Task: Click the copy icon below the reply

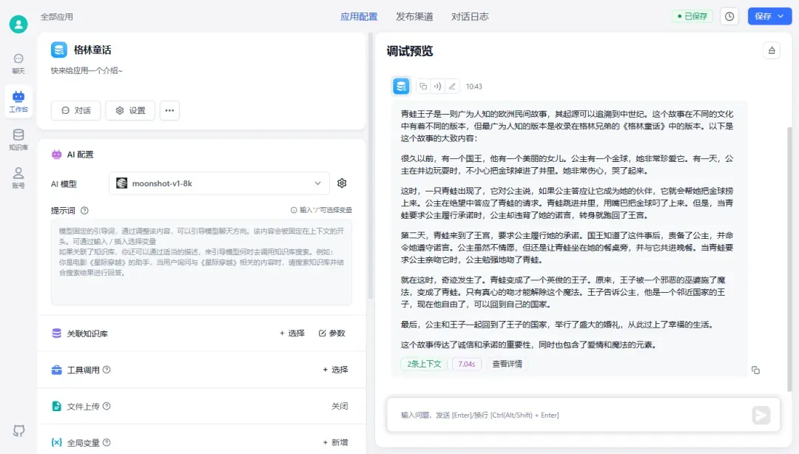Action: coord(755,370)
